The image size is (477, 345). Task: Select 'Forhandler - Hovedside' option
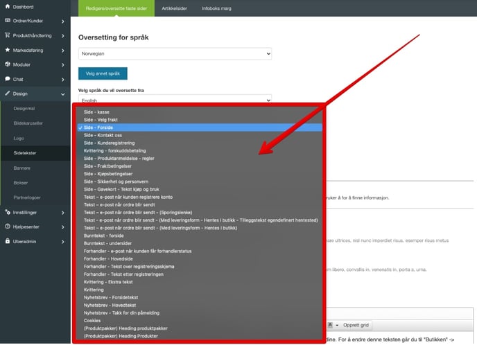coord(200,259)
